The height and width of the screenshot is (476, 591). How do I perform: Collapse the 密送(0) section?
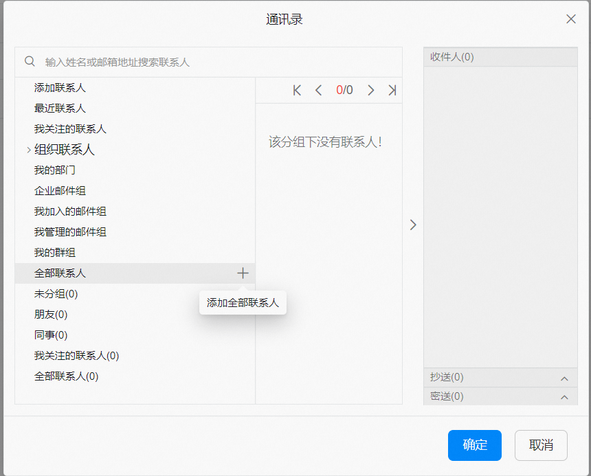tap(564, 396)
